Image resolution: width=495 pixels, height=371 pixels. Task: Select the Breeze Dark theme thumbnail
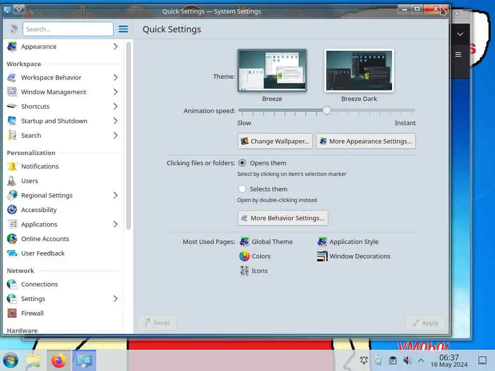click(x=359, y=71)
